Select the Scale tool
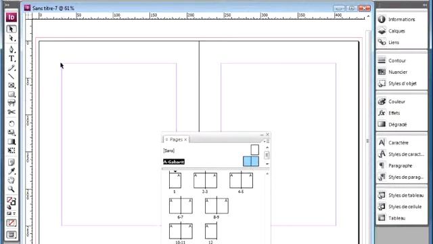The height and width of the screenshot is (244, 433). 11,133
